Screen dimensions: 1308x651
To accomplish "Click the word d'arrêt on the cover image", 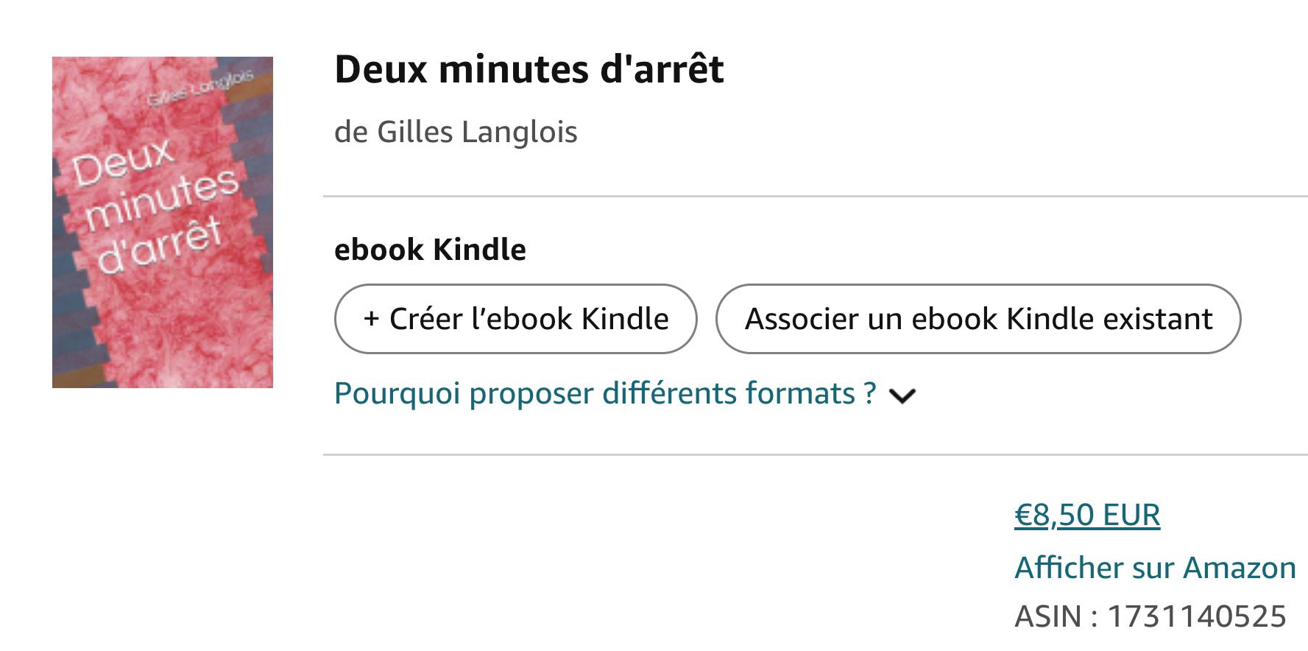I will pyautogui.click(x=158, y=245).
